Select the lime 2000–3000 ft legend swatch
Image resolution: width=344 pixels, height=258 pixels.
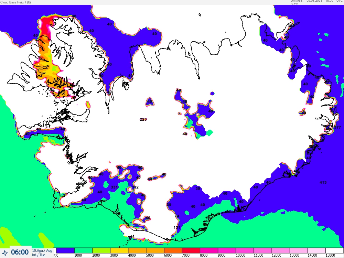pyautogui.click(x=101, y=250)
